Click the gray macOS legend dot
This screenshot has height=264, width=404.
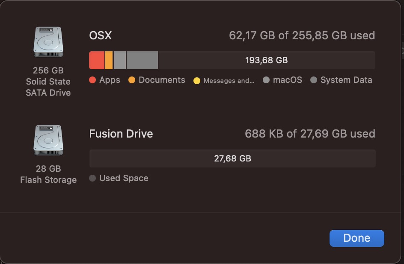pos(266,80)
